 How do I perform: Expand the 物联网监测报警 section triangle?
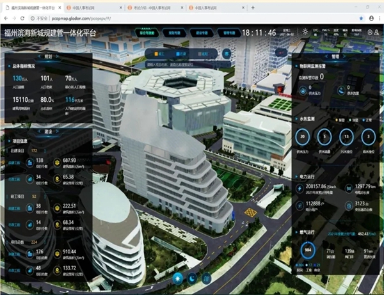tap(296, 66)
